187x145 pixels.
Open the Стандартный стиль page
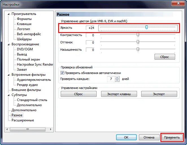point(32,100)
